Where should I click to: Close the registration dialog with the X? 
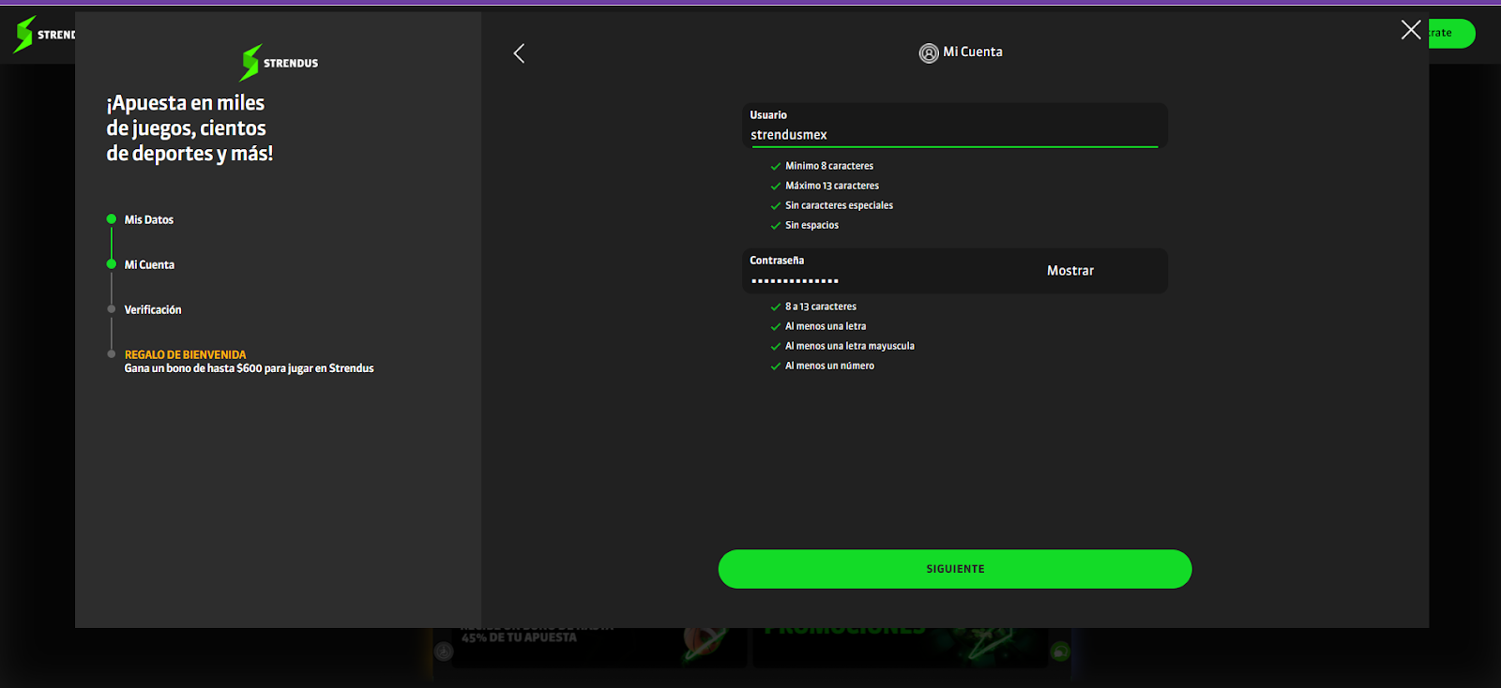(1411, 30)
